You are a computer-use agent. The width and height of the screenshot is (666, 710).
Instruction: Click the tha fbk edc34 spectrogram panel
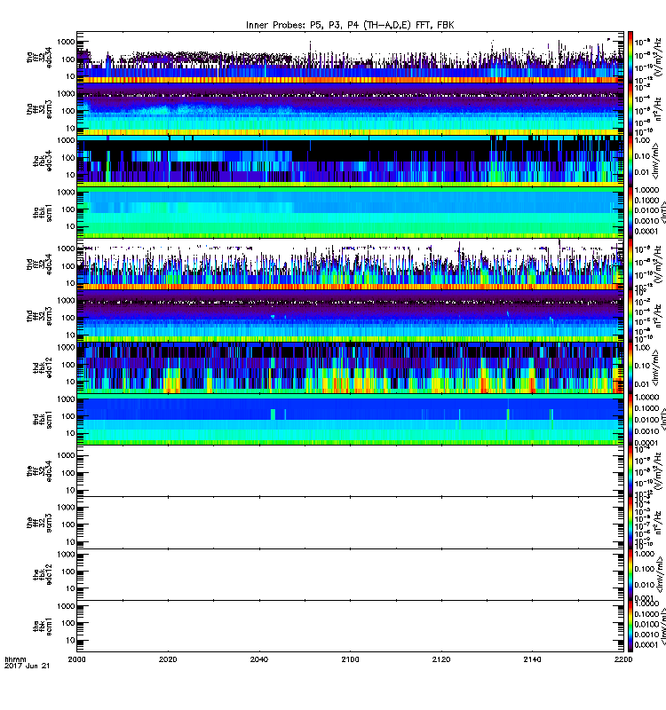(x=350, y=161)
